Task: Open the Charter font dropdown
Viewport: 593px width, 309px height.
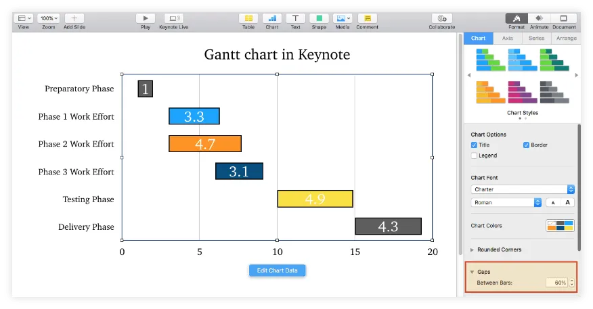Action: 523,189
